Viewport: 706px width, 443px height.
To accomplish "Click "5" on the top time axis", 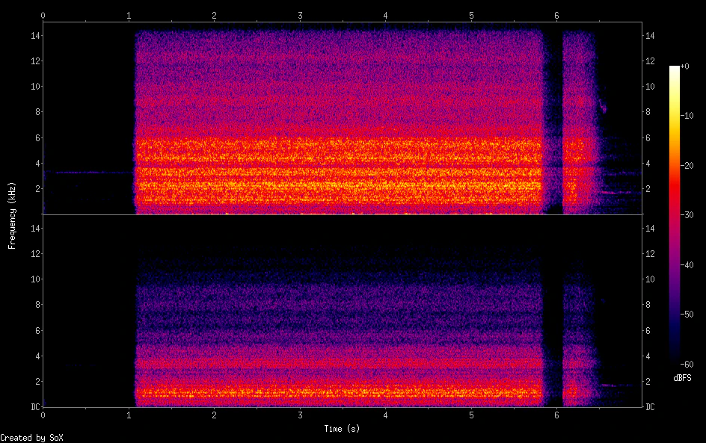I will (471, 16).
